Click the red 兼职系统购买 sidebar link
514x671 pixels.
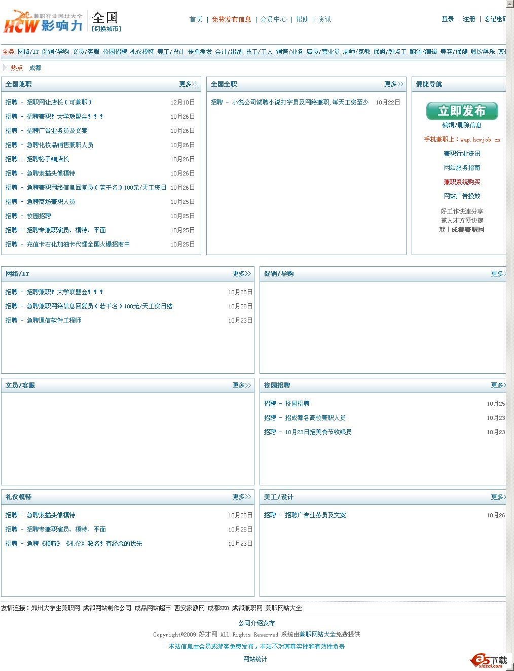point(462,182)
